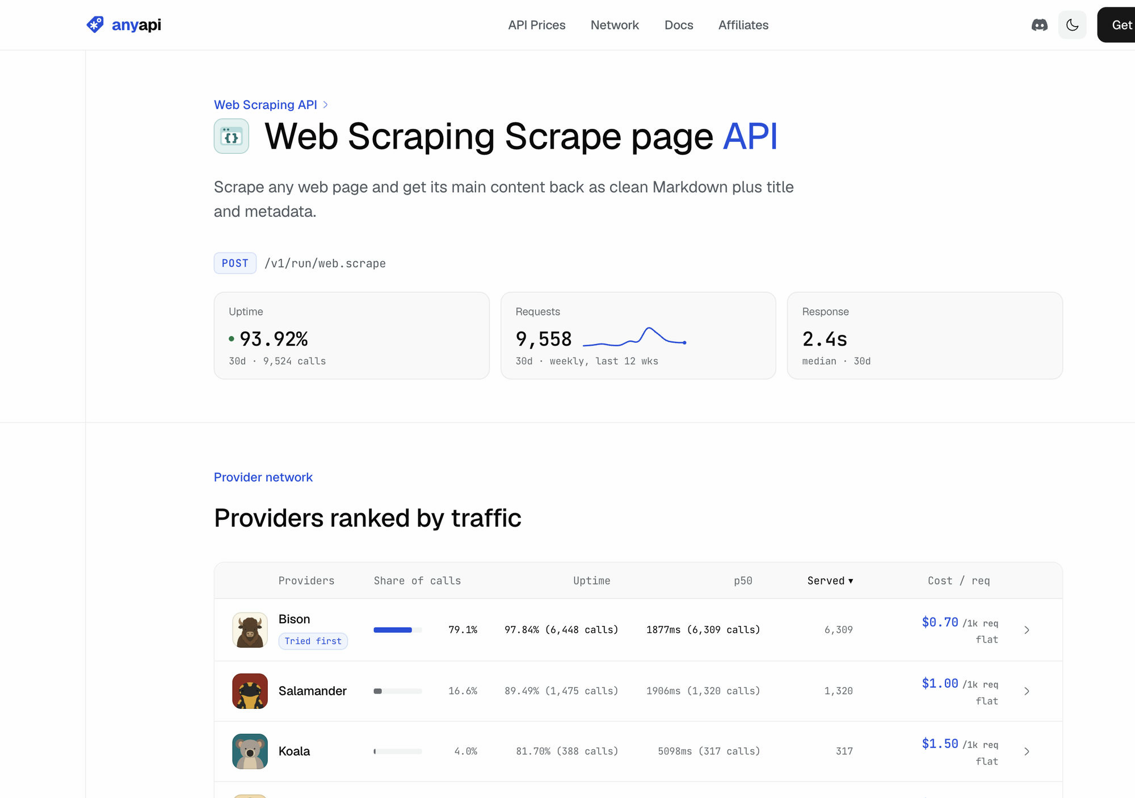Expand the Salamander row chevron
The height and width of the screenshot is (798, 1135).
pyautogui.click(x=1027, y=691)
